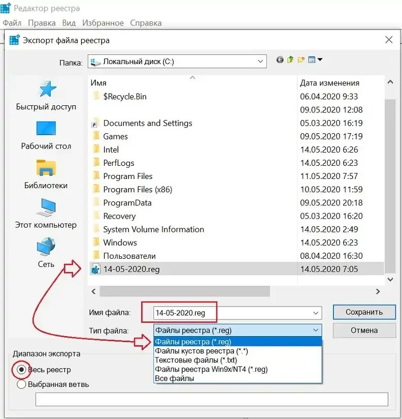The height and width of the screenshot is (419, 402).
Task: Choose Все файлы option
Action: tap(238, 378)
